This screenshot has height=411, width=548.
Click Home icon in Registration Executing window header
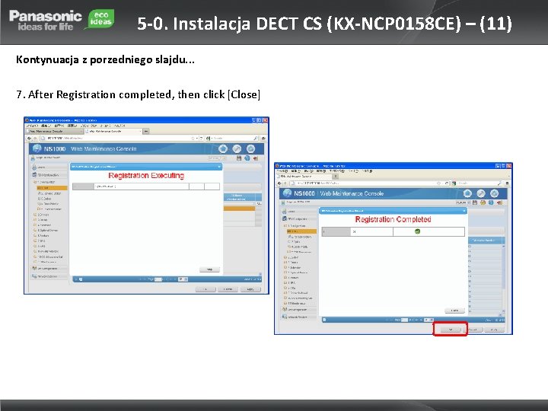click(x=223, y=148)
